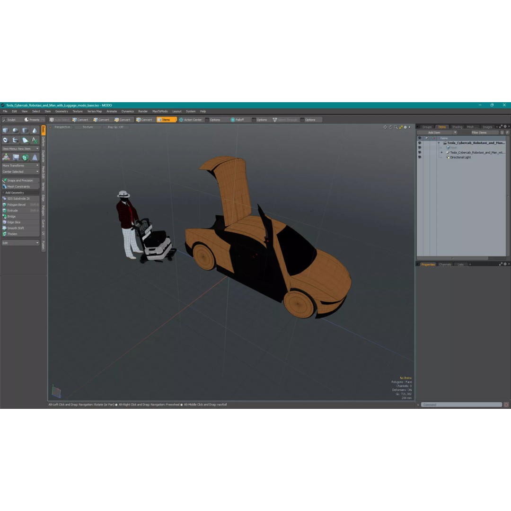Open Center Selected dropdown
The width and height of the screenshot is (511, 511).
(x=20, y=172)
